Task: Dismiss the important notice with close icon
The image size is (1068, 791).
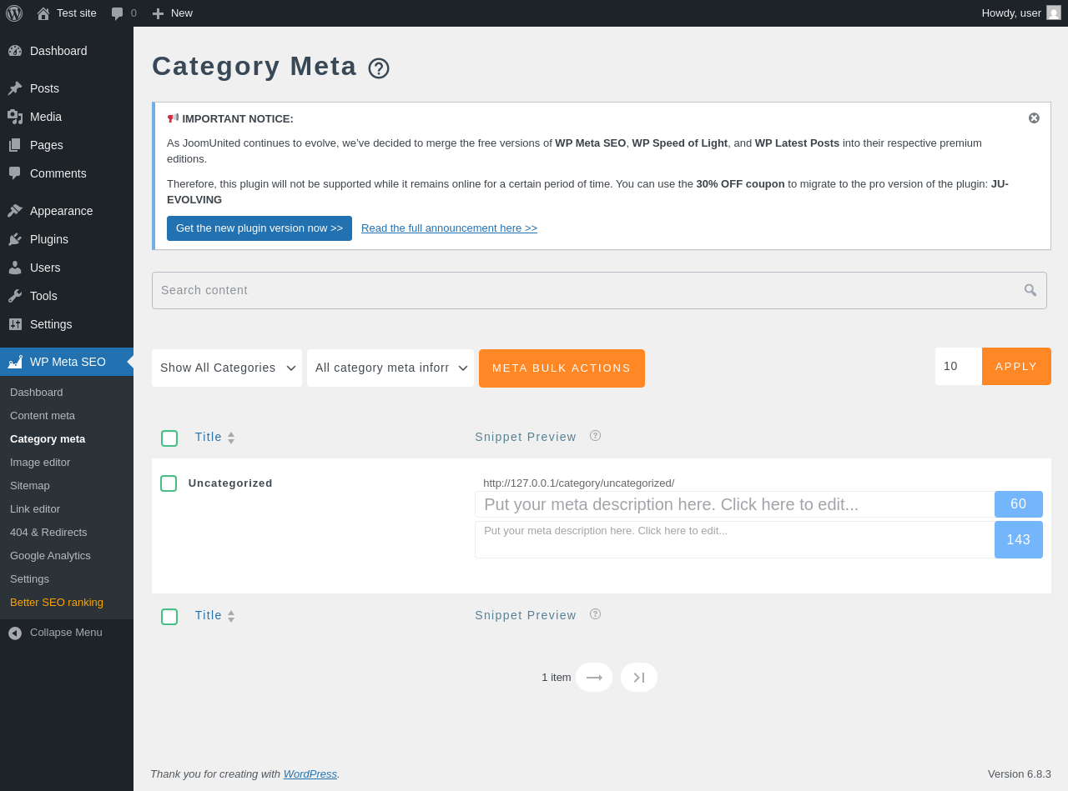Action: click(x=1034, y=118)
